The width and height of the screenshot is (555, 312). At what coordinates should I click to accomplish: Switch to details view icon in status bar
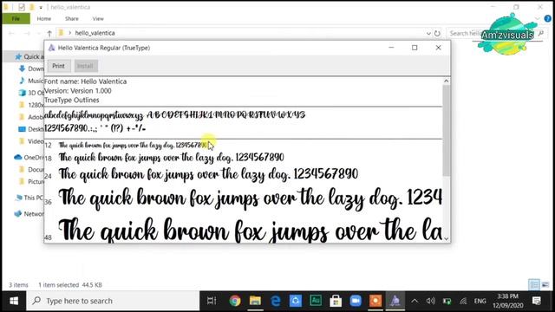click(x=534, y=284)
